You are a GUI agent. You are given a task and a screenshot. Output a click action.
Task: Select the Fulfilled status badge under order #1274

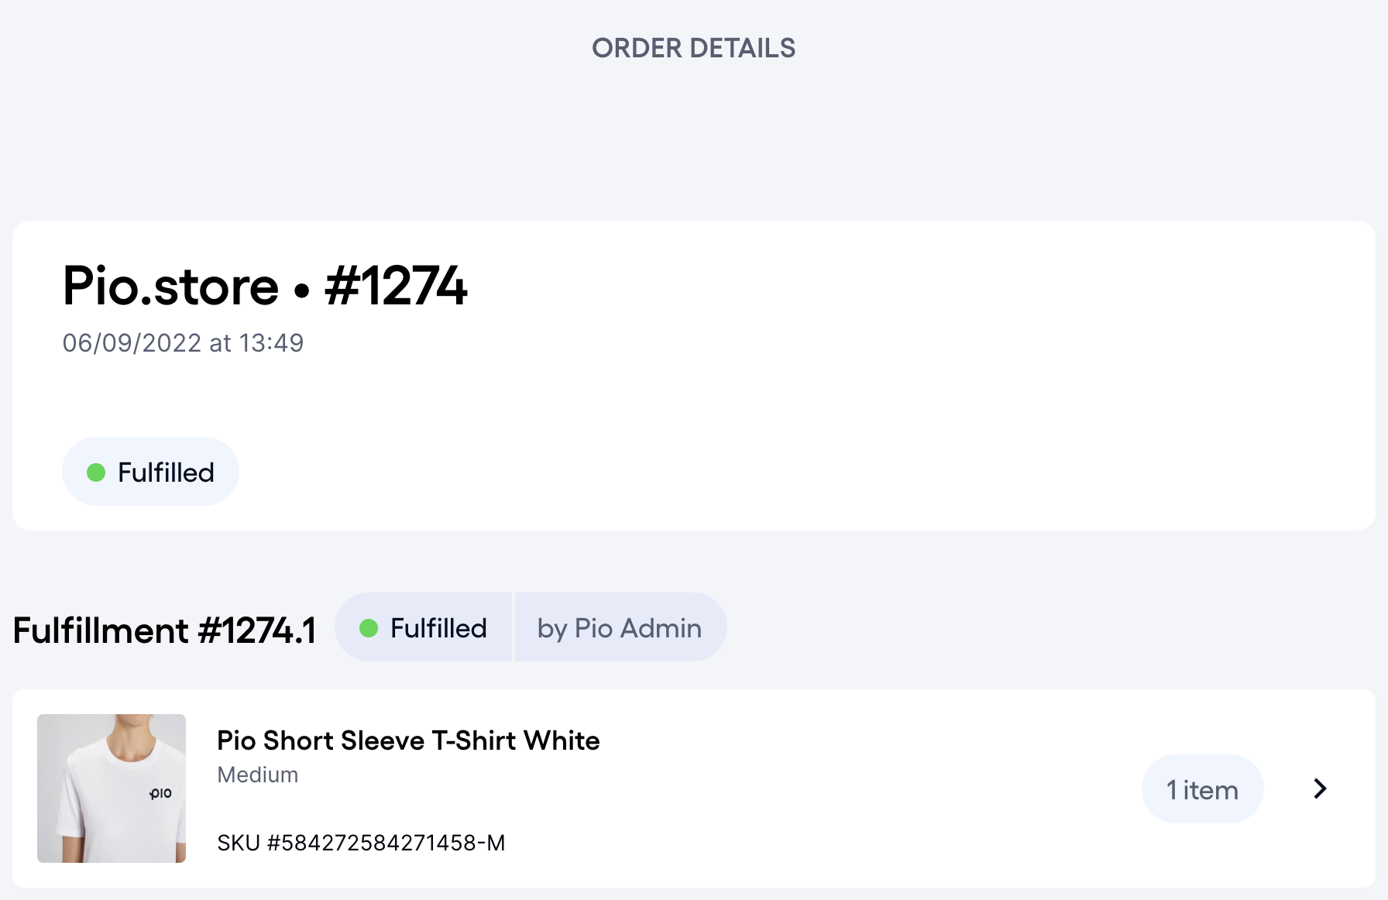point(150,472)
